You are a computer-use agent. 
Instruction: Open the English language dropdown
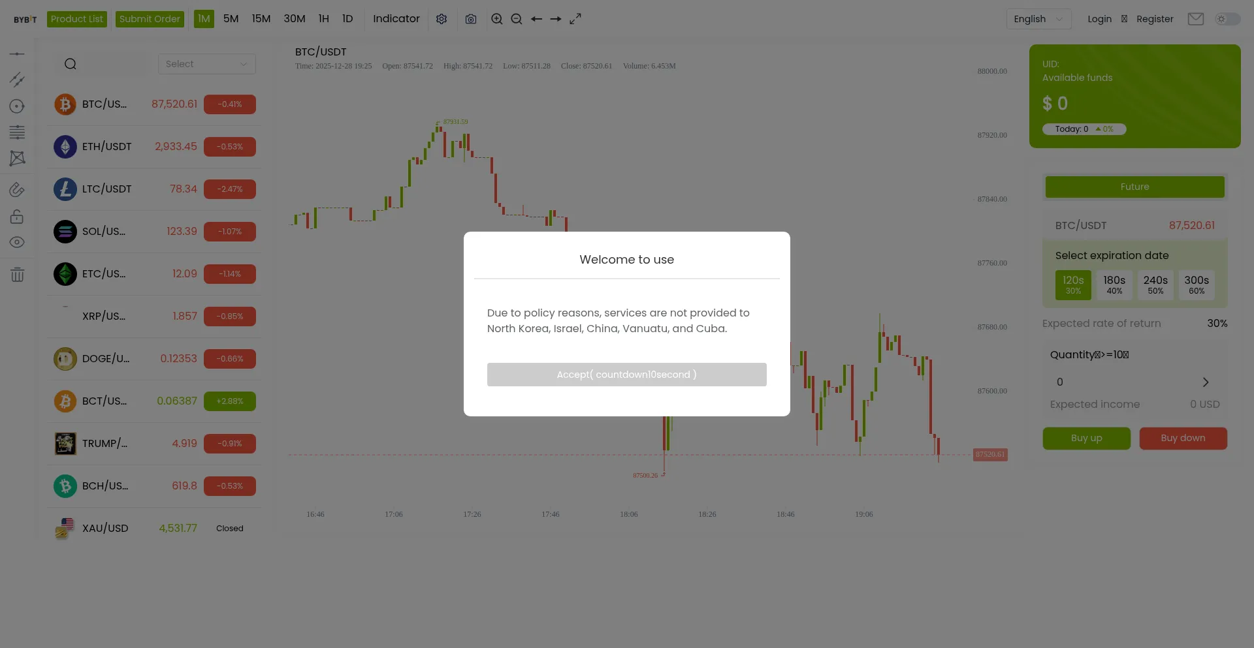click(1038, 19)
